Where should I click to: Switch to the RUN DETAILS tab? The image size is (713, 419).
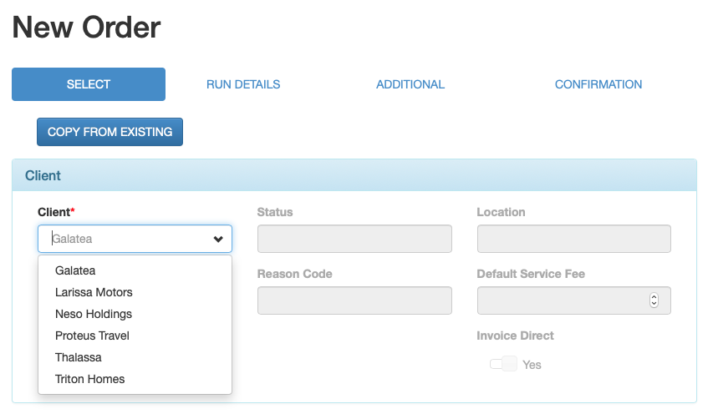[243, 84]
